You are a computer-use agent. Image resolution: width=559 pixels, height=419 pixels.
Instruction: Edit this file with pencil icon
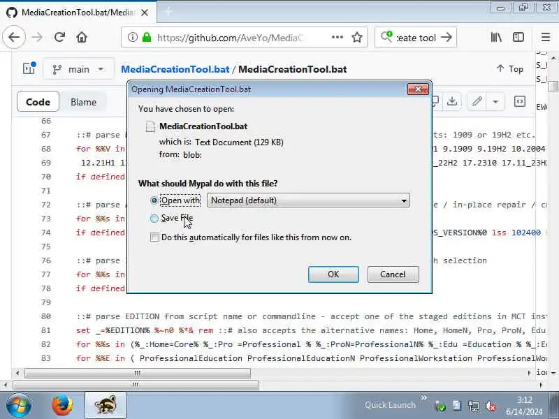tap(477, 101)
